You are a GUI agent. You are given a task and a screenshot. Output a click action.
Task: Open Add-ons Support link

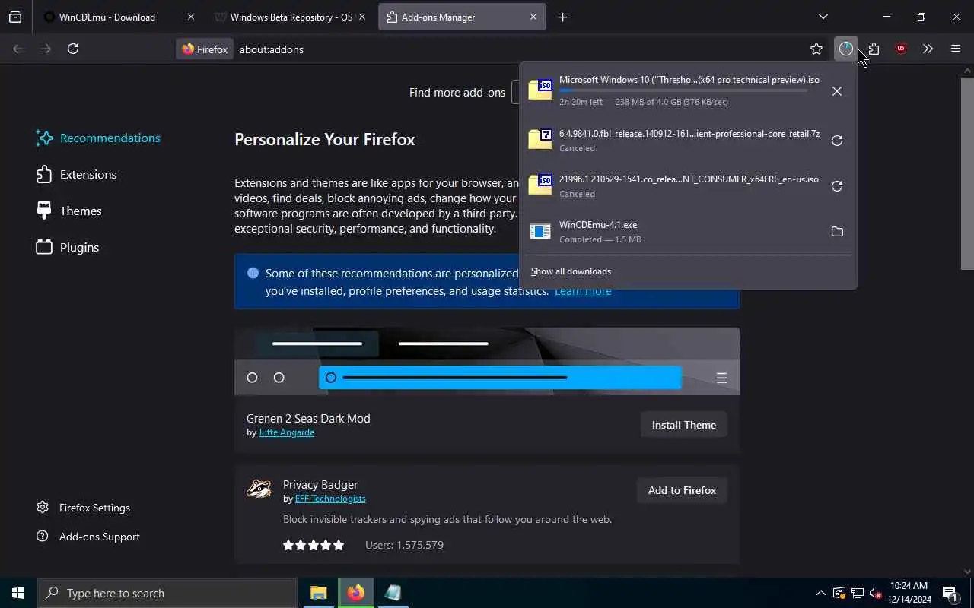[x=88, y=537]
